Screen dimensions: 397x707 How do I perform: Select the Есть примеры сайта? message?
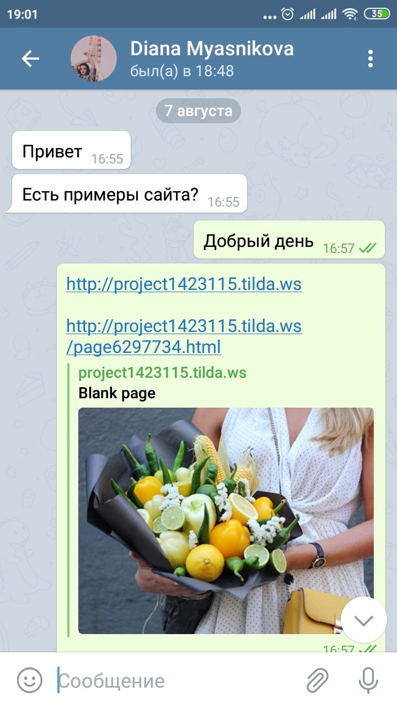pos(127,193)
